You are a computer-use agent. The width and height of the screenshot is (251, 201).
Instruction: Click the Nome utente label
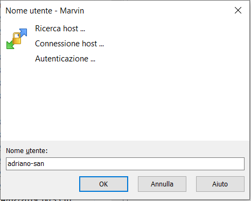(27, 151)
